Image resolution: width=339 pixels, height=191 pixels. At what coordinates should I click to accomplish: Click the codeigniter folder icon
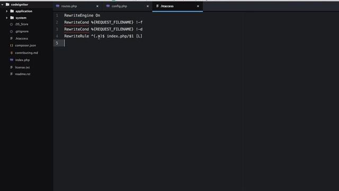[7, 4]
